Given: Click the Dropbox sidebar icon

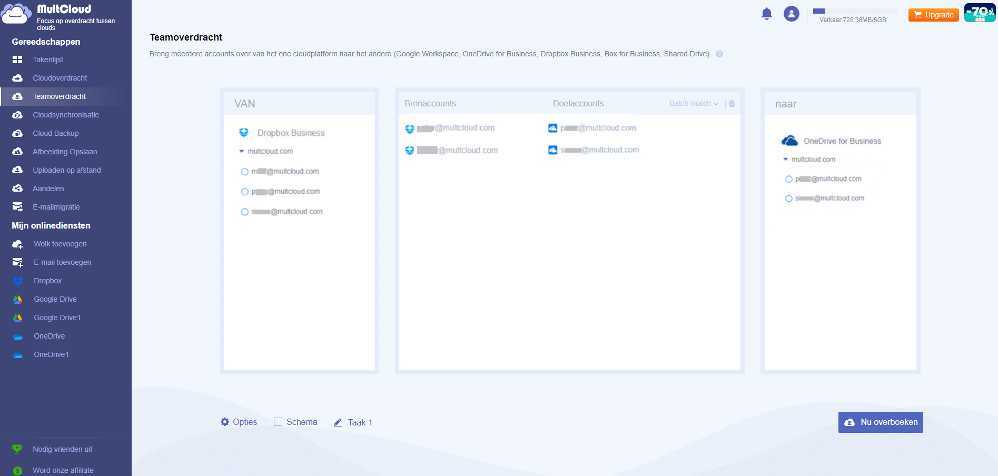Looking at the screenshot, I should click(x=18, y=281).
